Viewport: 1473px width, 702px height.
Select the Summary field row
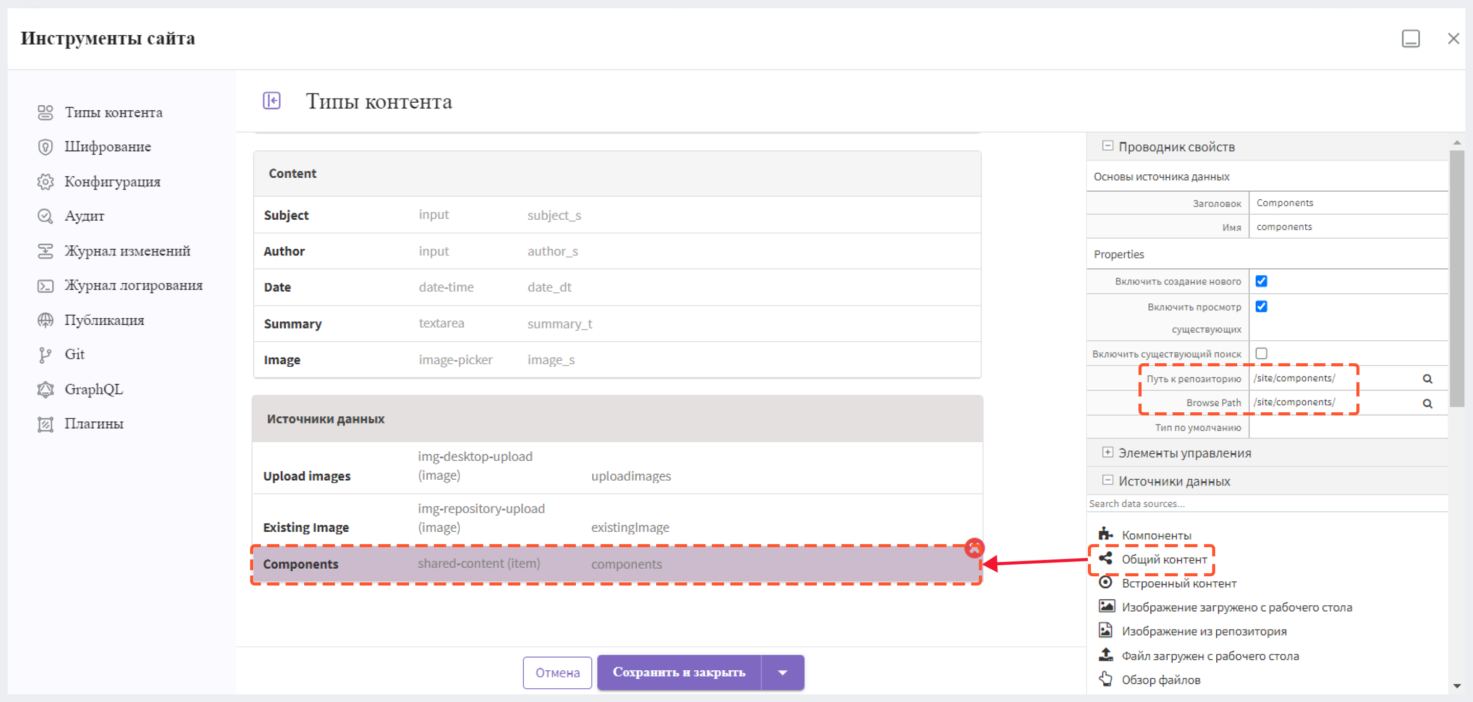pyautogui.click(x=616, y=324)
